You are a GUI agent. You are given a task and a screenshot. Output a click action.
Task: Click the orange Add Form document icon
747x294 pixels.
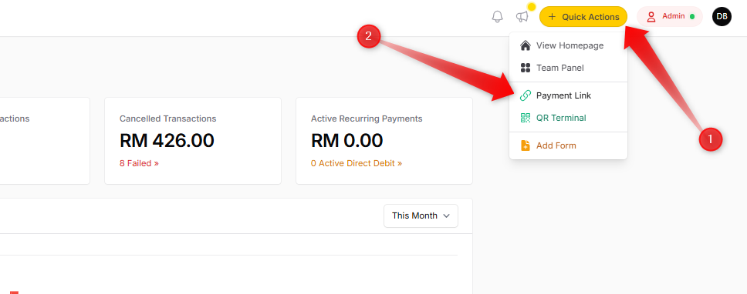[525, 145]
